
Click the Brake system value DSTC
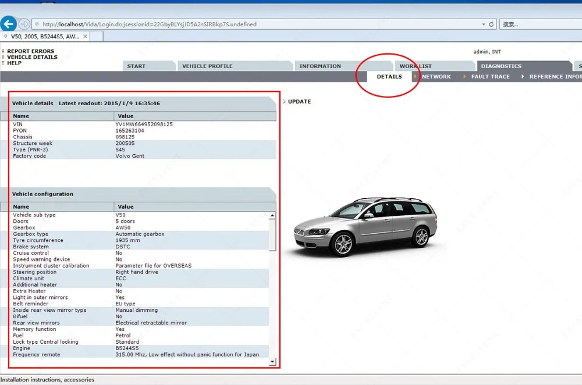tap(123, 247)
